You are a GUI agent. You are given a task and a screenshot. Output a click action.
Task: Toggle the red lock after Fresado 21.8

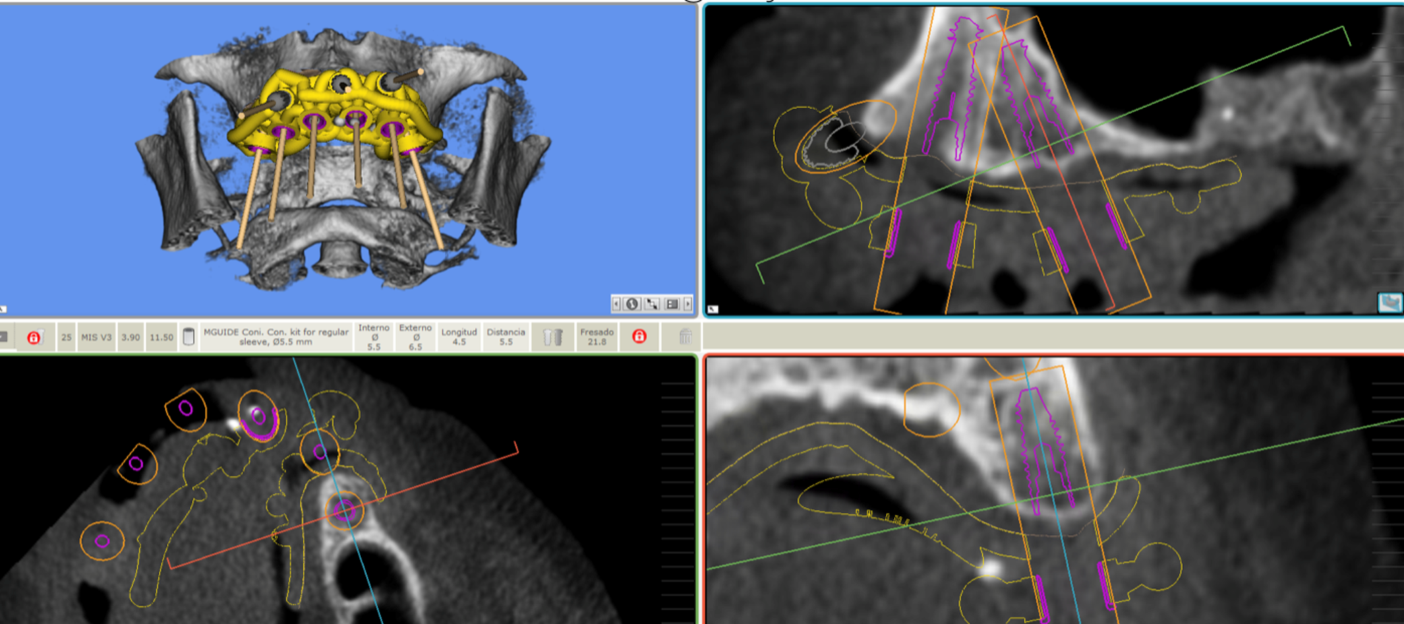[x=639, y=336]
